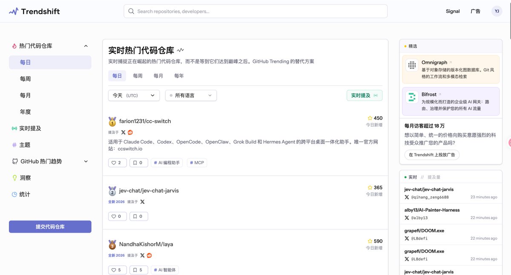Screen dimensions: 511x275
Task: Click the @LBdefi handle, first grapefi/DOOM.exe entry
Action: pyautogui.click(x=419, y=238)
